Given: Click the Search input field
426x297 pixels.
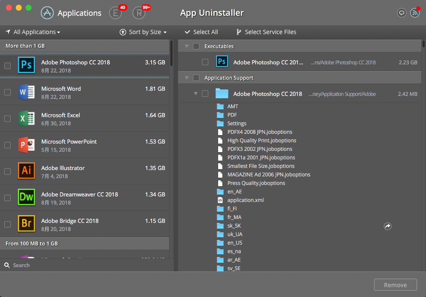Looking at the screenshot, I should tap(87, 265).
